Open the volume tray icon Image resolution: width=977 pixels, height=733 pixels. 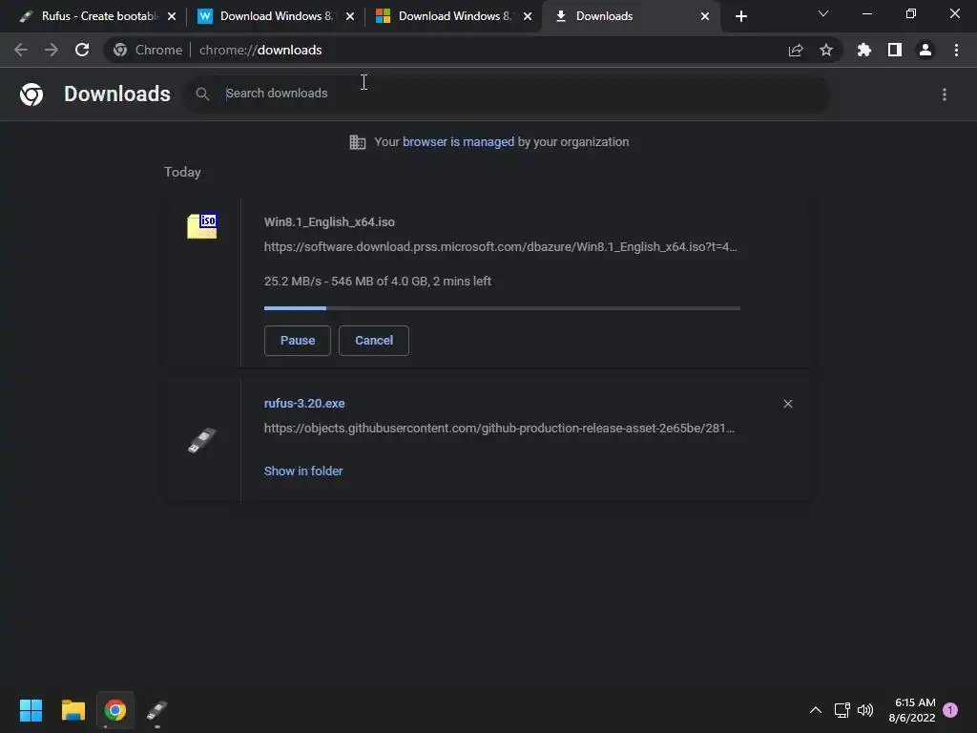[x=865, y=710]
